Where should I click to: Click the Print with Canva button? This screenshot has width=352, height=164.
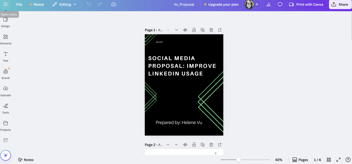[x=306, y=4]
